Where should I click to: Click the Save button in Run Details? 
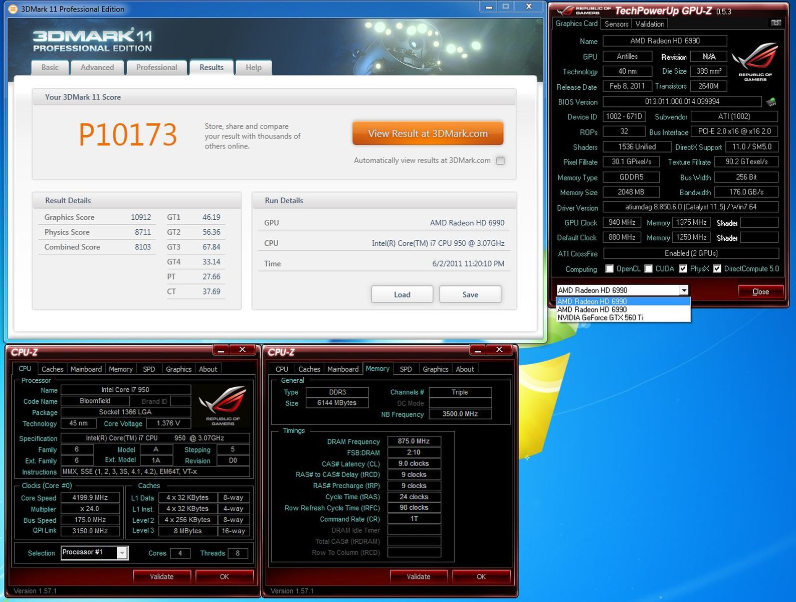click(470, 294)
